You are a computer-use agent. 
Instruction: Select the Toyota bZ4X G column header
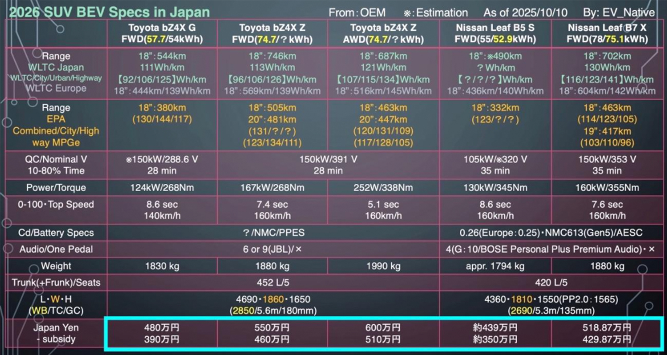[161, 32]
